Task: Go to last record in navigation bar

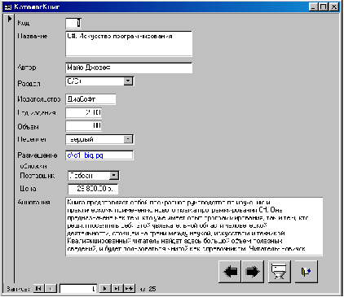Action: coord(117,289)
